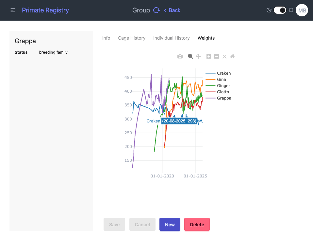Switch to light mode using the theme switch
This screenshot has width=313, height=240.
coord(280,10)
